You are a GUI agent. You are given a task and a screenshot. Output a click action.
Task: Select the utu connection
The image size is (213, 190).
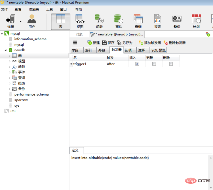13,111
